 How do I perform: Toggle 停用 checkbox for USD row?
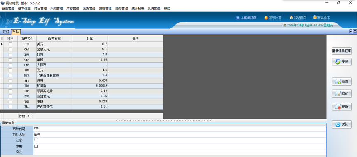pyautogui.click(x=10, y=44)
